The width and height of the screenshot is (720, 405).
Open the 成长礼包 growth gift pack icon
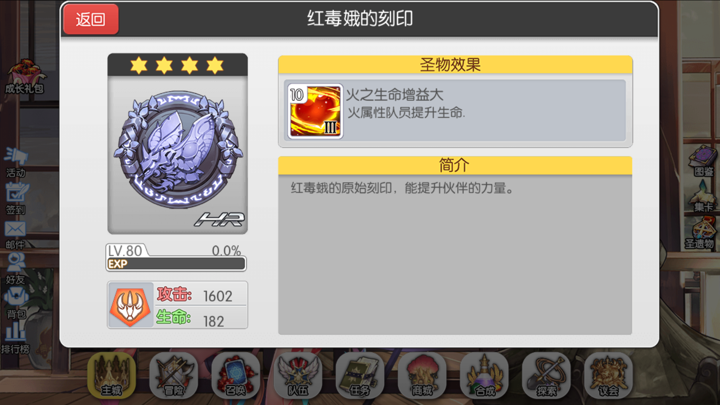click(25, 76)
